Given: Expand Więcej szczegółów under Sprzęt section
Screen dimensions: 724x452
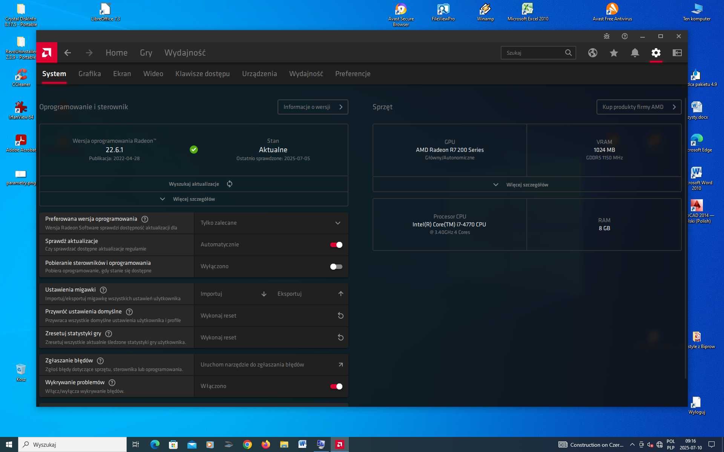Looking at the screenshot, I should (527, 185).
